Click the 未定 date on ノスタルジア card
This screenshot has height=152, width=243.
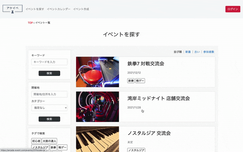(130, 142)
